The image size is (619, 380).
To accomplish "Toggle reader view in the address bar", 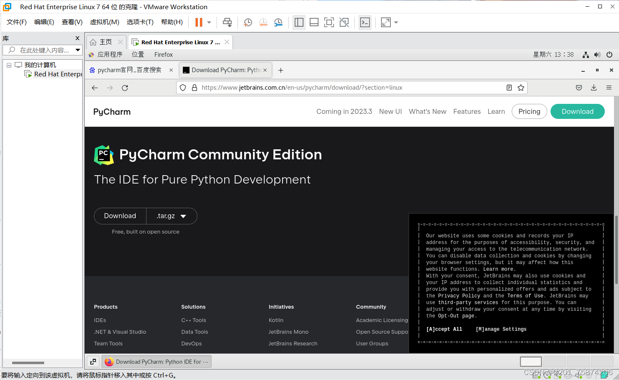I will tap(509, 88).
